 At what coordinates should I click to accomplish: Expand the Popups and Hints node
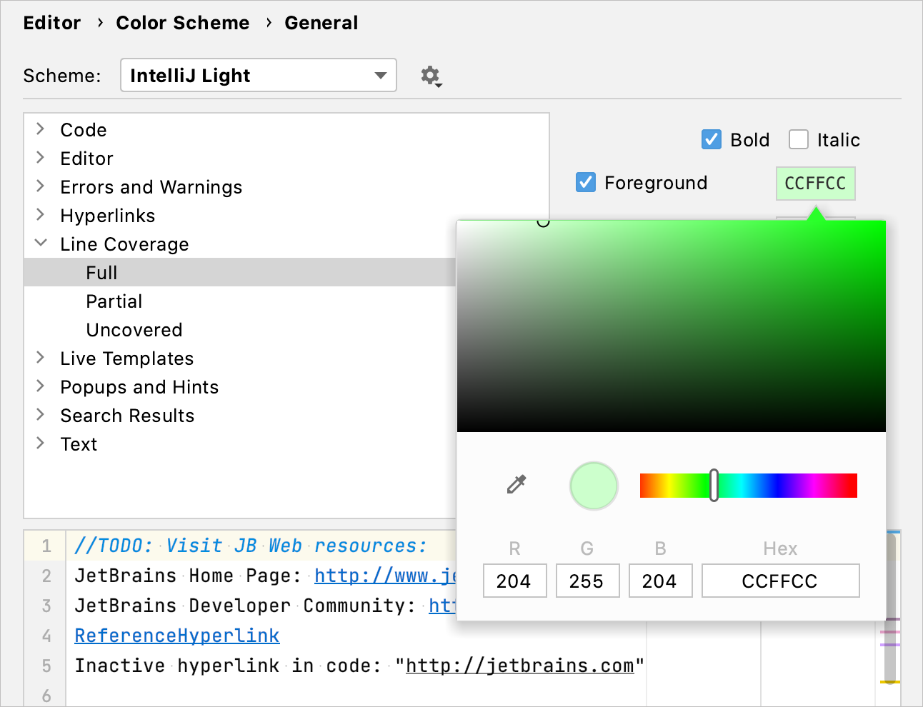(41, 386)
